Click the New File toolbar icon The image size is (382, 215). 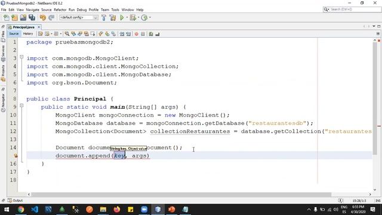click(7, 17)
